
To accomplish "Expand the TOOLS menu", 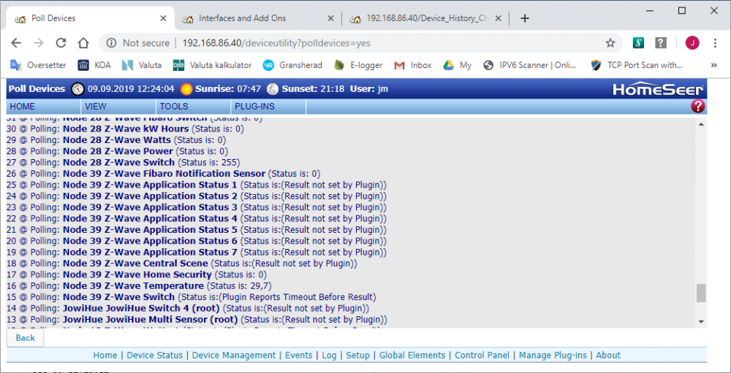I will tap(174, 107).
